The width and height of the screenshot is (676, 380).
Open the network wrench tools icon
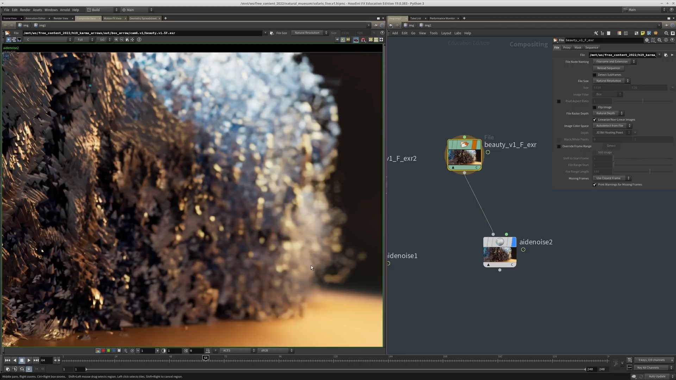596,33
